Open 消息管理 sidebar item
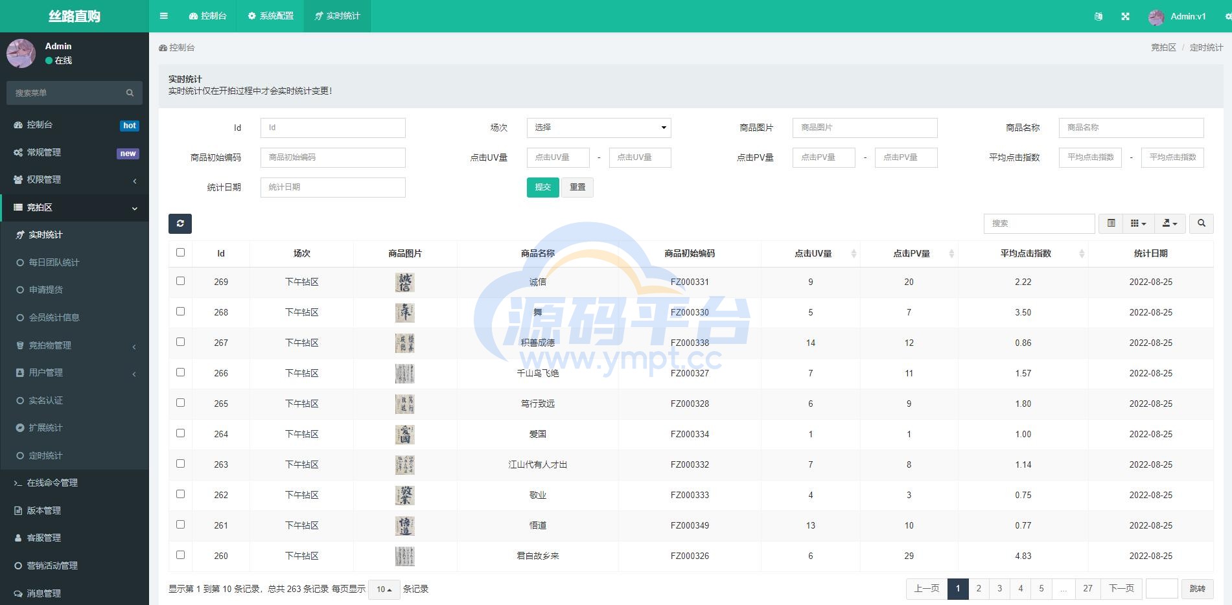The height and width of the screenshot is (605, 1232). pyautogui.click(x=75, y=593)
